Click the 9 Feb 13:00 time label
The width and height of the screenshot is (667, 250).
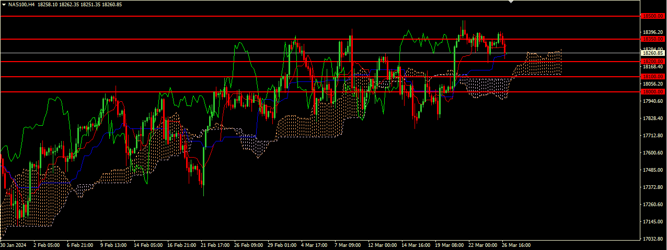[x=113, y=244]
